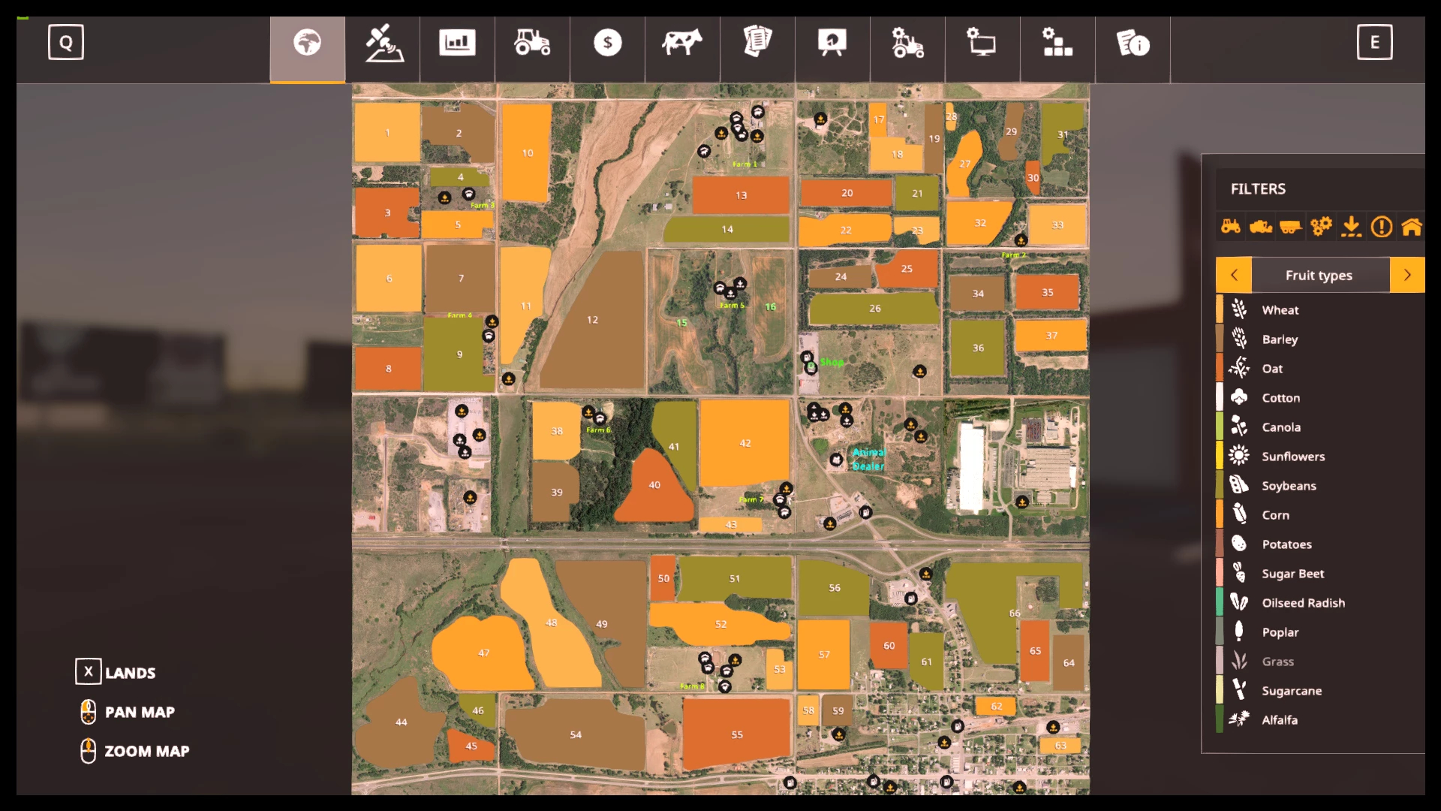The width and height of the screenshot is (1441, 811).
Task: Click the Fruit types selector label
Action: [x=1319, y=276]
